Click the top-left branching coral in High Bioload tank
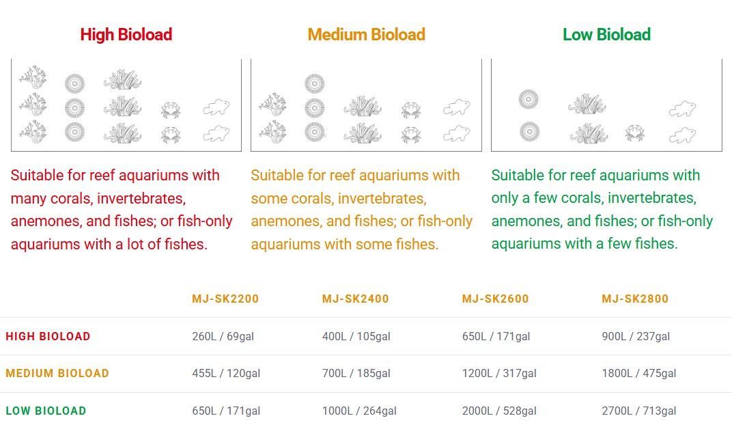This screenshot has width=732, height=427. tap(33, 77)
